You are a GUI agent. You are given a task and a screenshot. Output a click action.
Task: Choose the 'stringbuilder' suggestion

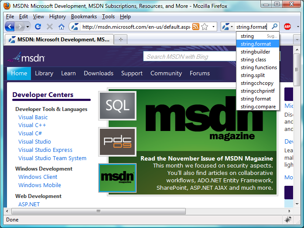(x=258, y=52)
